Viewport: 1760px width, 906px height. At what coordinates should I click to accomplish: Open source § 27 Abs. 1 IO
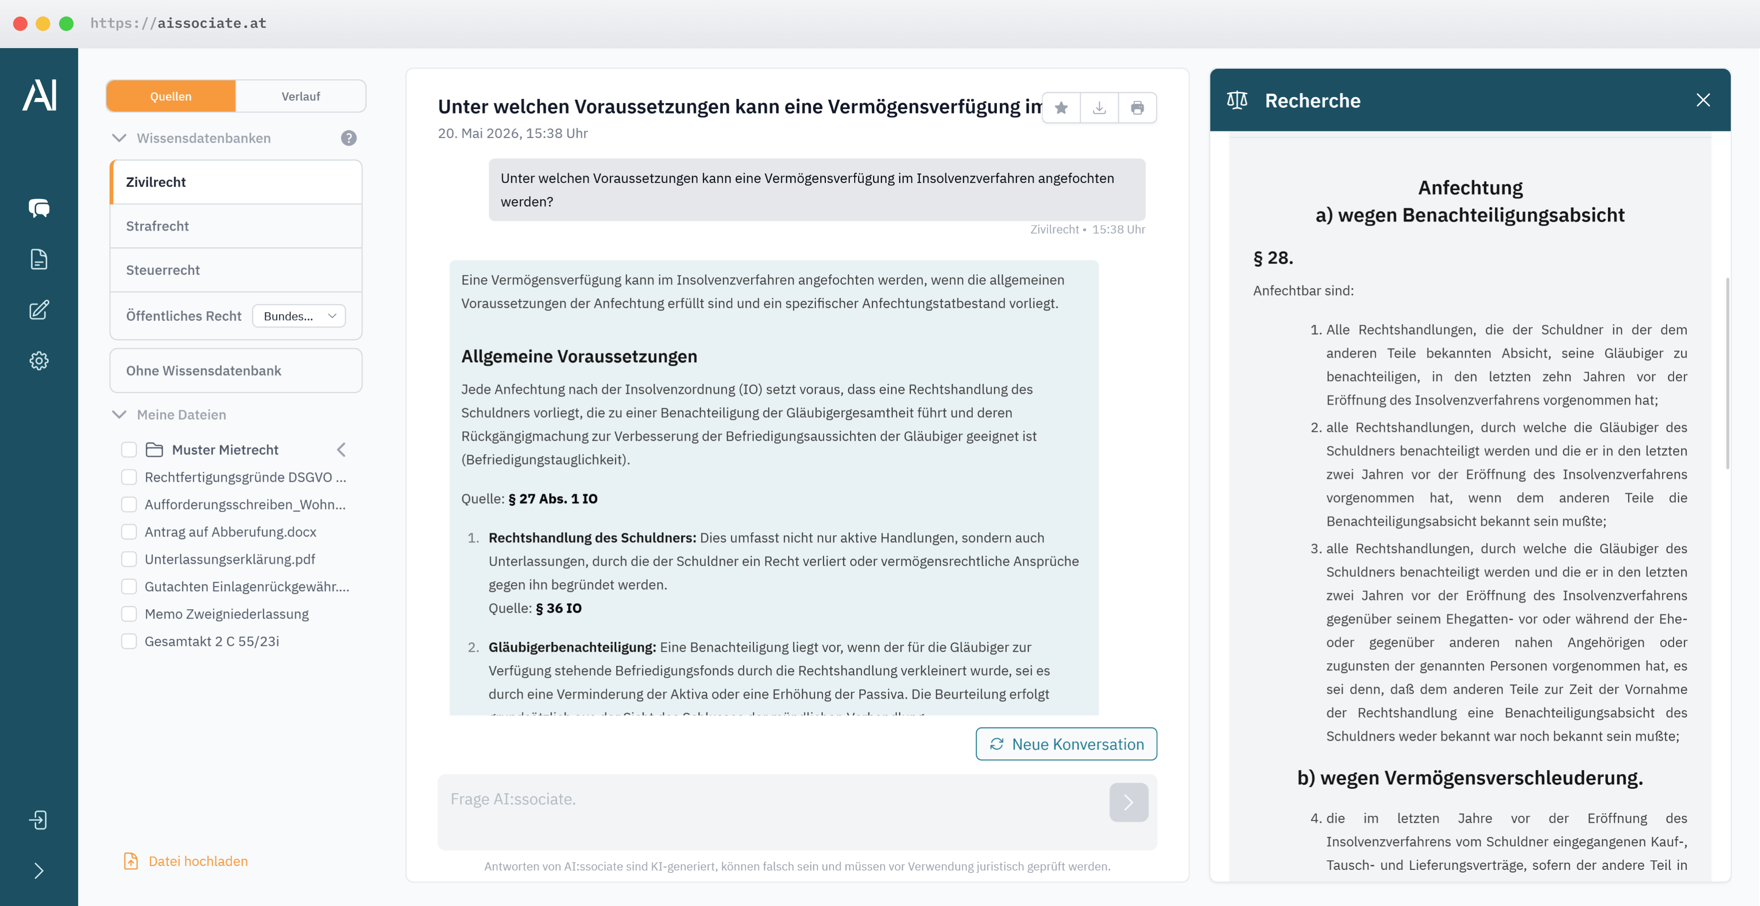coord(553,499)
